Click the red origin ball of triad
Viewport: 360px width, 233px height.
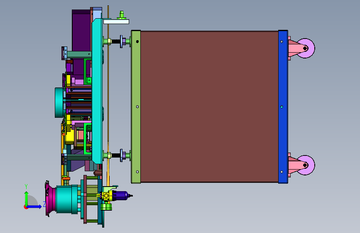coord(26,207)
